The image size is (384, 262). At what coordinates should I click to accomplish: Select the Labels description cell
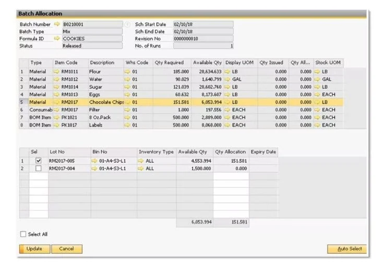pos(106,125)
